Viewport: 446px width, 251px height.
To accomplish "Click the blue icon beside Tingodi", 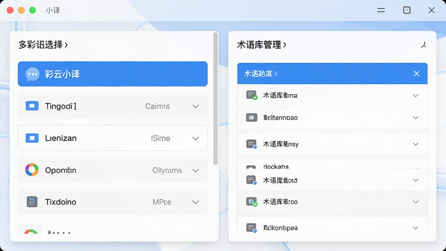I will [x=32, y=106].
